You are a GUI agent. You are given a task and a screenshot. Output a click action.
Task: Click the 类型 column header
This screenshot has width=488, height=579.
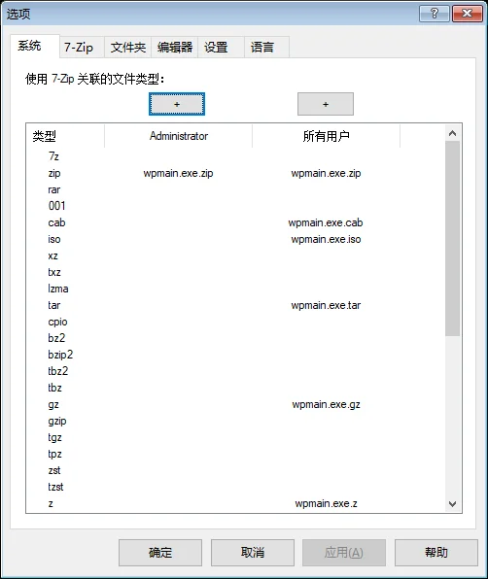tap(65, 136)
